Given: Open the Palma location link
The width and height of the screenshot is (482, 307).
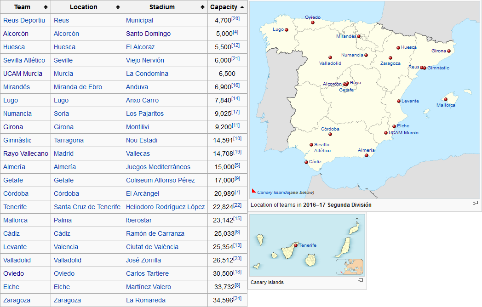Looking at the screenshot, I should coord(63,220).
